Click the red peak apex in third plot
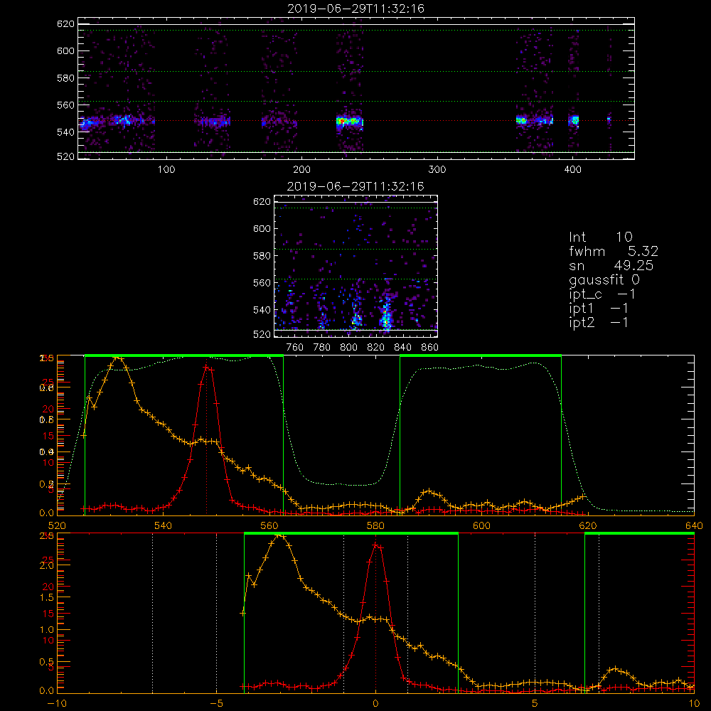The image size is (711, 711). (x=207, y=367)
